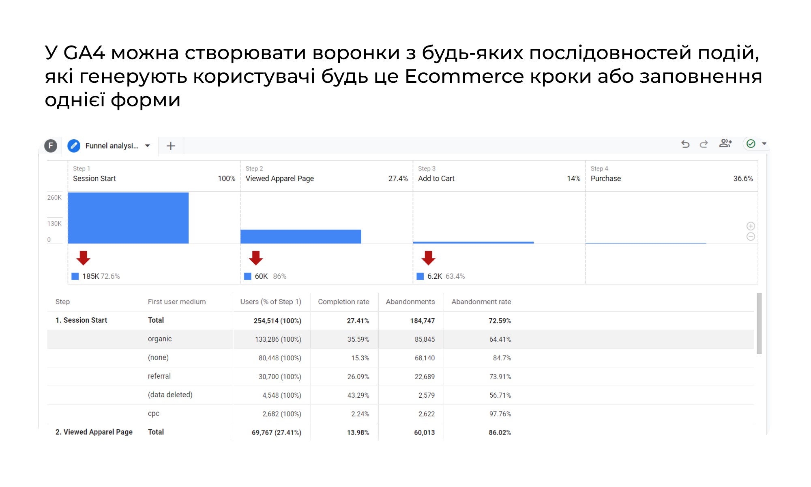This screenshot has height=487, width=811.
Task: Click the 133,286 (100%) users cell
Action: [x=278, y=339]
